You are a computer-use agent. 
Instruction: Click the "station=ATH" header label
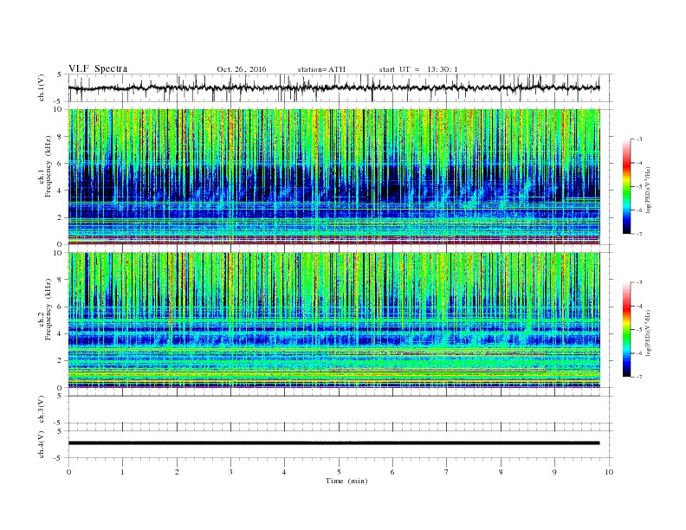coord(321,69)
